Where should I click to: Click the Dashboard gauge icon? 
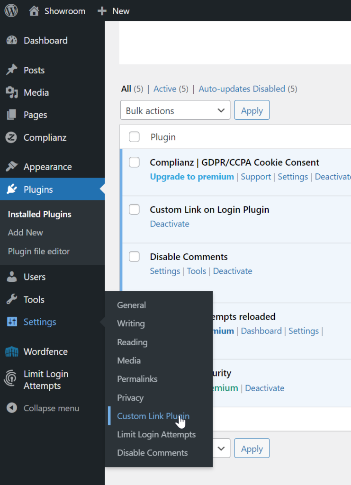12,41
